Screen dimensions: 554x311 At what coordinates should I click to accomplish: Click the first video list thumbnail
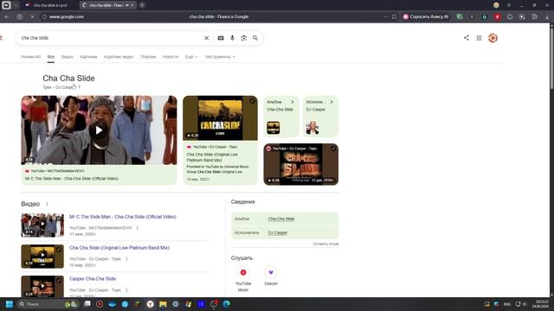click(x=42, y=225)
